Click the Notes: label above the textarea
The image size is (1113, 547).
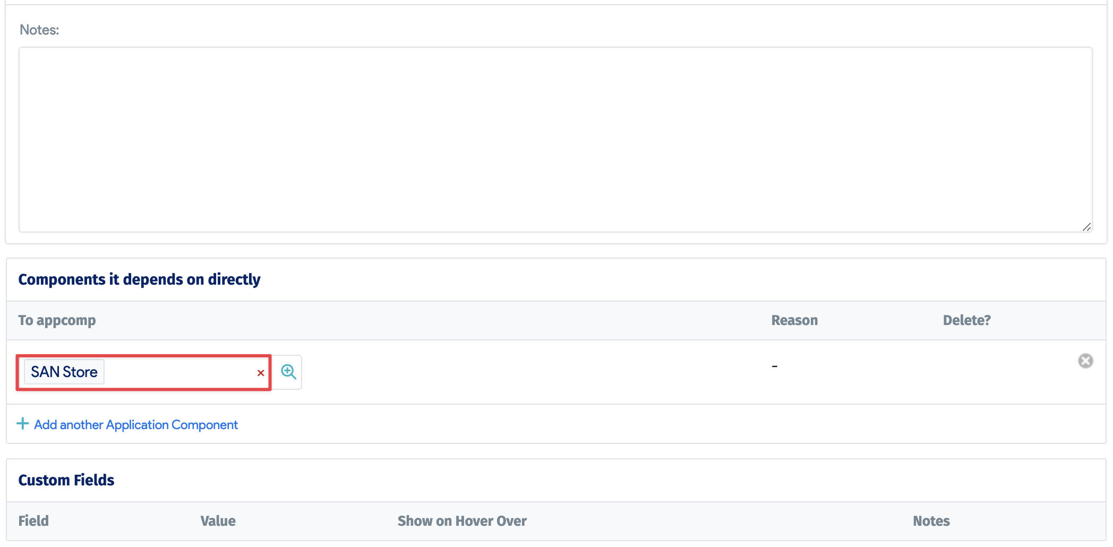pyautogui.click(x=39, y=30)
